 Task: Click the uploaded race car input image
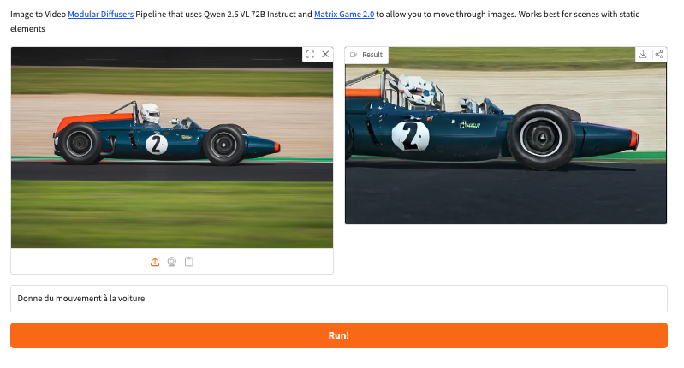(172, 148)
